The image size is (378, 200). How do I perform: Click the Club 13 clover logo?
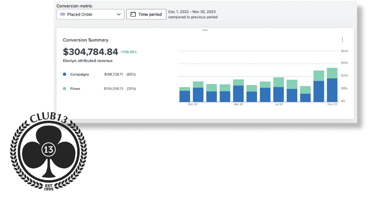tap(48, 152)
